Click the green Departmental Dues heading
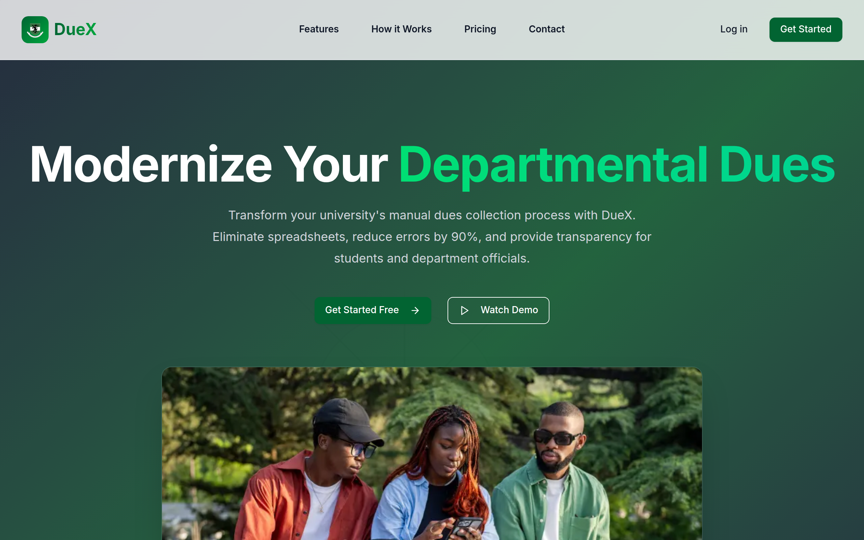This screenshot has height=540, width=864. click(616, 164)
